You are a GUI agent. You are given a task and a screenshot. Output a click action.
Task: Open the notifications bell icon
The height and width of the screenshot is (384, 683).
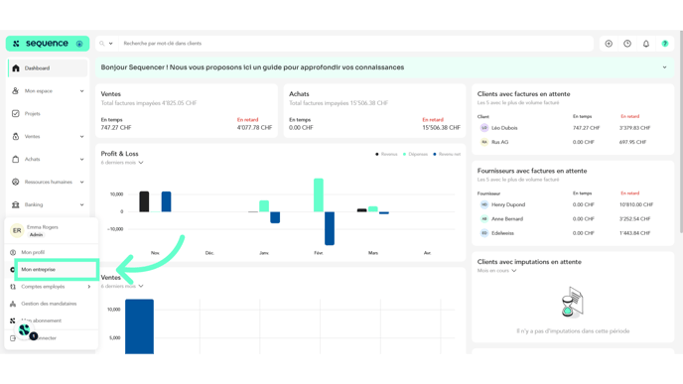(646, 44)
